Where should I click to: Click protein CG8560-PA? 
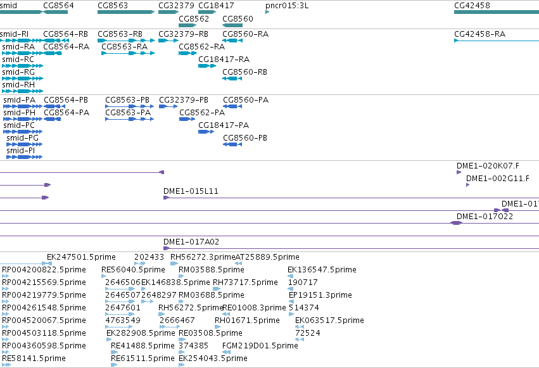(x=246, y=100)
